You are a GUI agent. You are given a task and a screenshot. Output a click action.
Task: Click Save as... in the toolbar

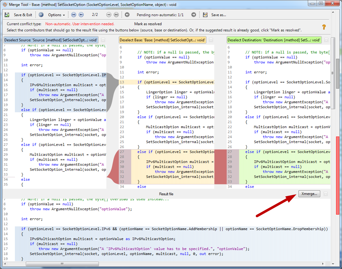[x=219, y=15]
